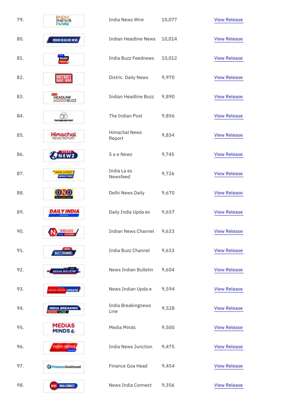This screenshot has height=413, width=292.
Task: Open View Release for News Indian Bulletin
Action: [x=228, y=270]
